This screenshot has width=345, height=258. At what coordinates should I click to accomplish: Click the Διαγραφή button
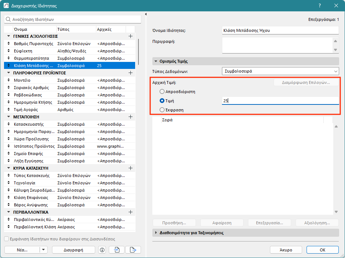click(73, 250)
